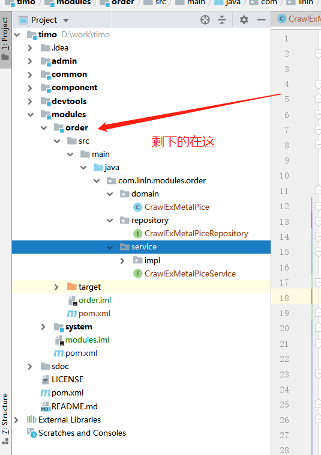Expand the component module
The height and width of the screenshot is (455, 321).
pyautogui.click(x=30, y=88)
